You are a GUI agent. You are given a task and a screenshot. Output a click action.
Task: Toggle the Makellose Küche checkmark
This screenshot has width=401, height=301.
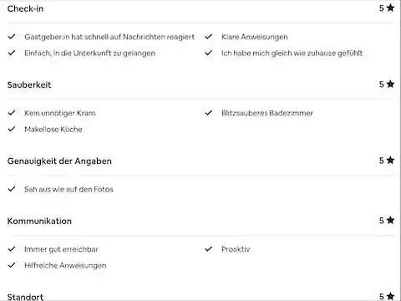point(12,129)
